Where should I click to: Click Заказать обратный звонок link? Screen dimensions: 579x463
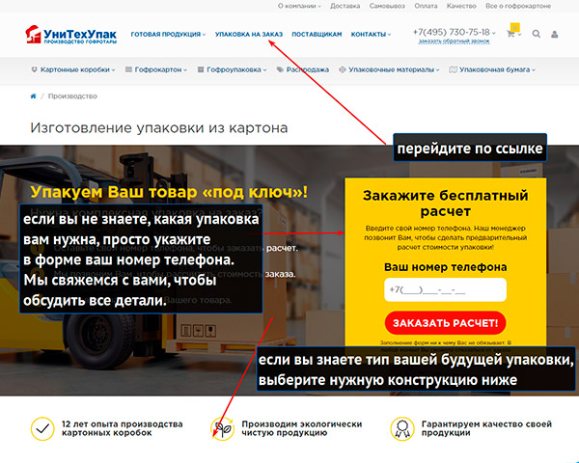pyautogui.click(x=454, y=41)
